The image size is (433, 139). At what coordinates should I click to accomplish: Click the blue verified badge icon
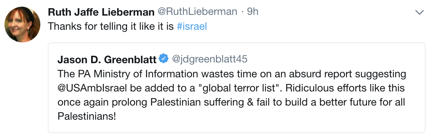(164, 59)
